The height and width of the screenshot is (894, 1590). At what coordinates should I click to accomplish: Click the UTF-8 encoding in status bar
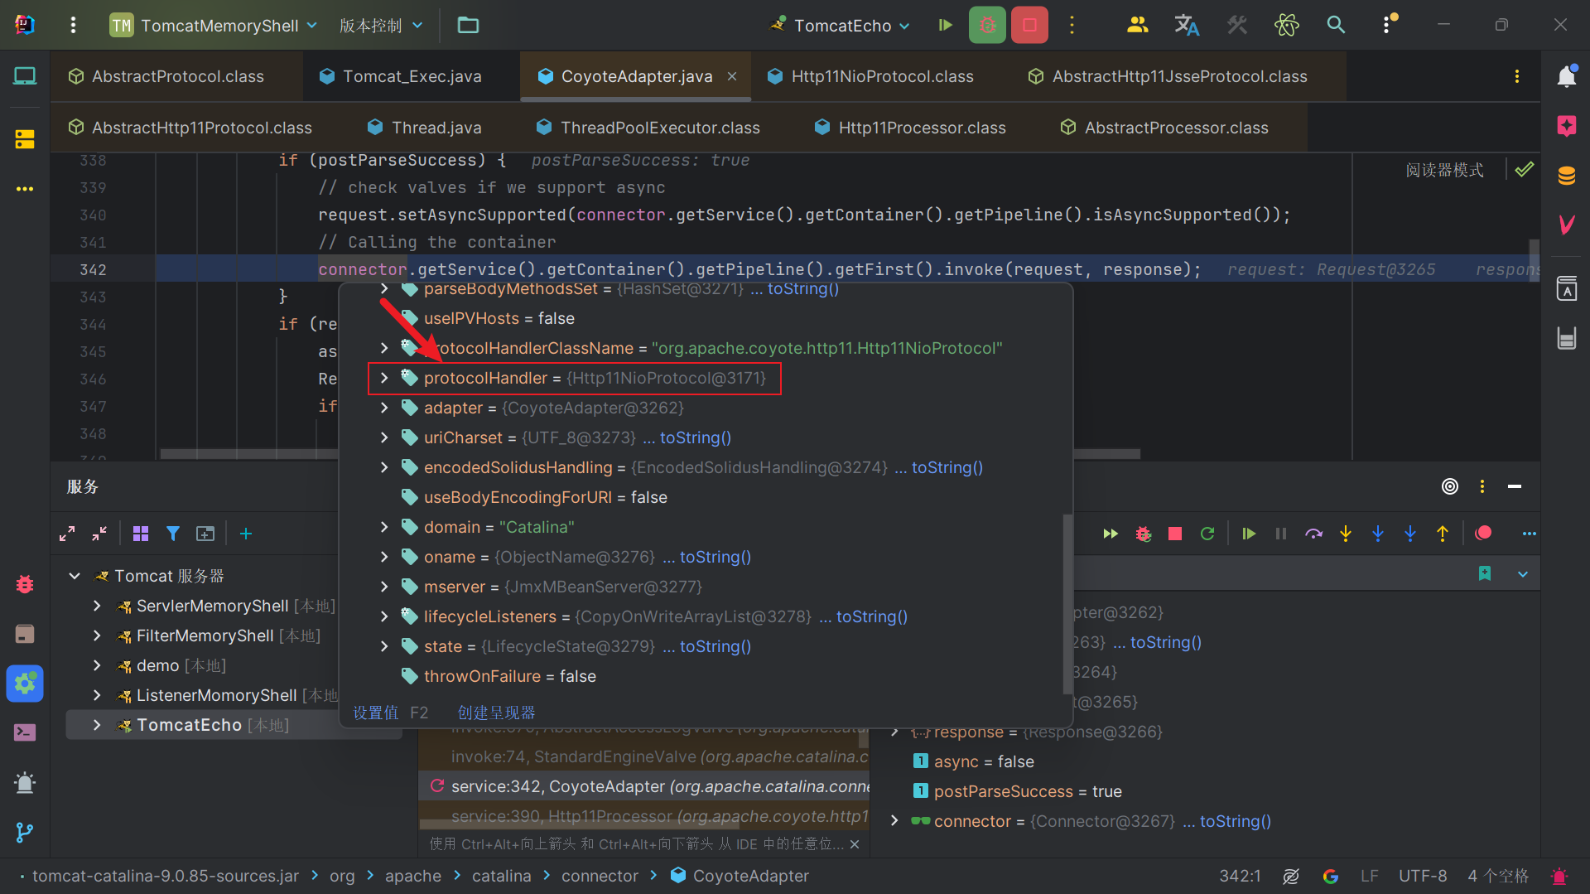click(1423, 876)
